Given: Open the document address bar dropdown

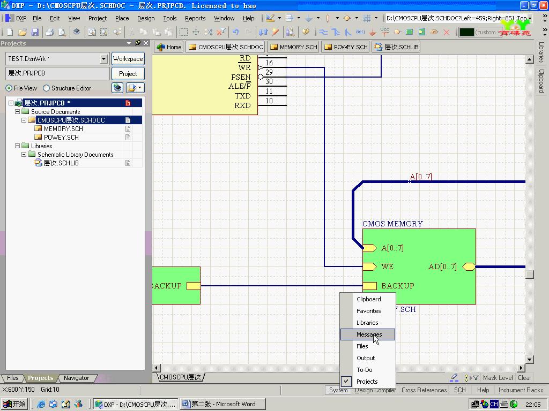Looking at the screenshot, I should click(530, 18).
